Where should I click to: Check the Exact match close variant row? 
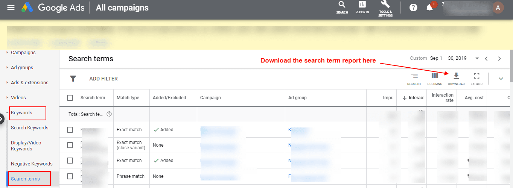[70, 145]
